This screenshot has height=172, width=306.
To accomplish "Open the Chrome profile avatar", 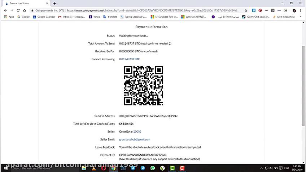I will (x=294, y=10).
